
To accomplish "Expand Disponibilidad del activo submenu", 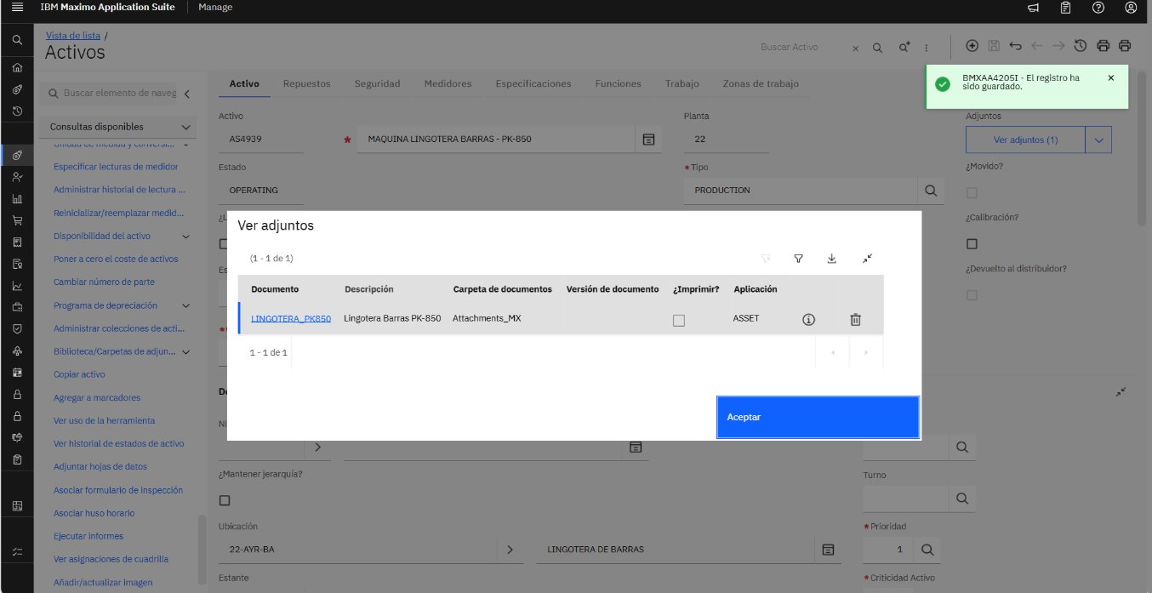I will pyautogui.click(x=186, y=236).
